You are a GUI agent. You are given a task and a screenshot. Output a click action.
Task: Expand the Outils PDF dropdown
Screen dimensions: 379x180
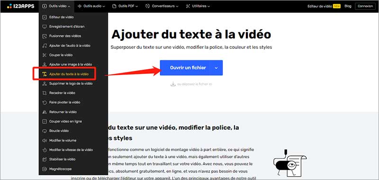pyautogui.click(x=125, y=6)
